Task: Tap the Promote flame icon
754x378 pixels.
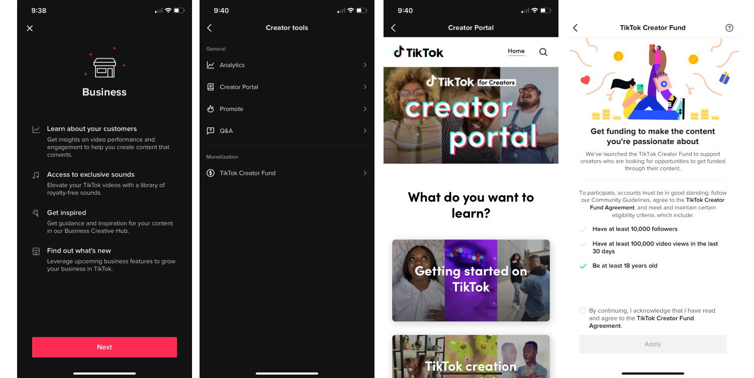Action: pos(211,109)
